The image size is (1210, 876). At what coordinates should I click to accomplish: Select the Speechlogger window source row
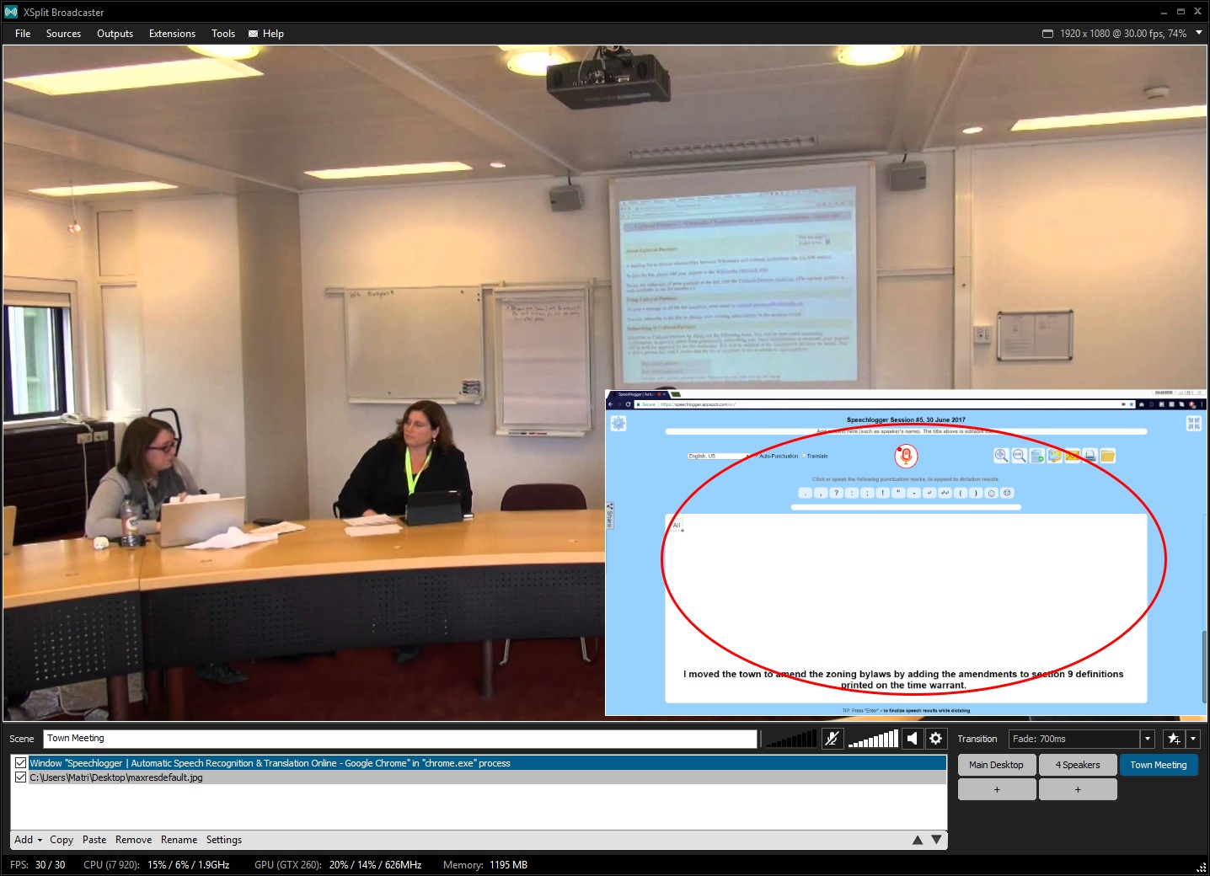pos(479,763)
